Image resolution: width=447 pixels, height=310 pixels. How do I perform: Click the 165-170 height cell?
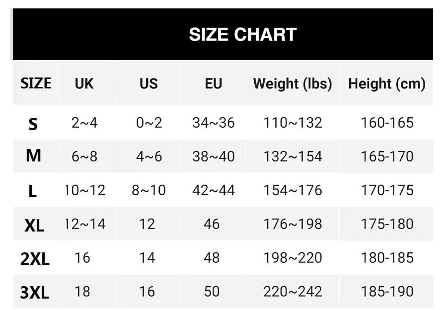pos(387,156)
